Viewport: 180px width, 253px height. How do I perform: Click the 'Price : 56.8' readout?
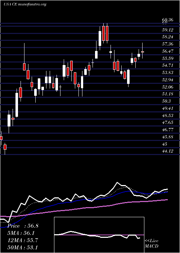click(x=23, y=226)
